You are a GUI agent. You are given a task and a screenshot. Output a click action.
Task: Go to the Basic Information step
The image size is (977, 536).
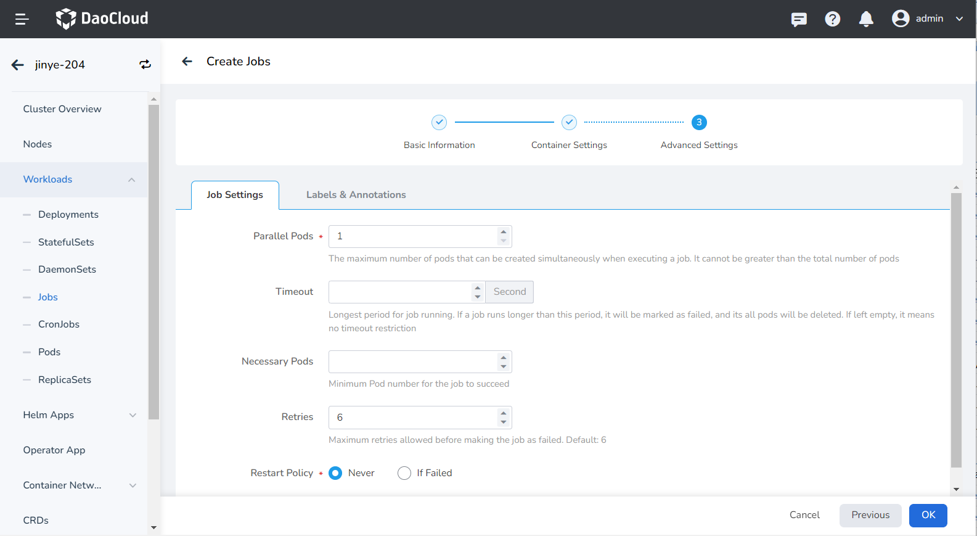[439, 123]
